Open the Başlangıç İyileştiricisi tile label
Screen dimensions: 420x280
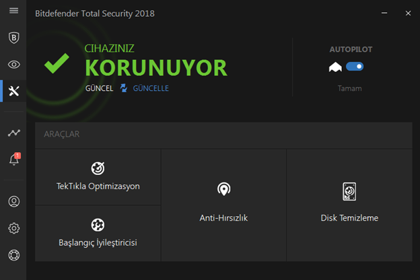click(x=98, y=243)
